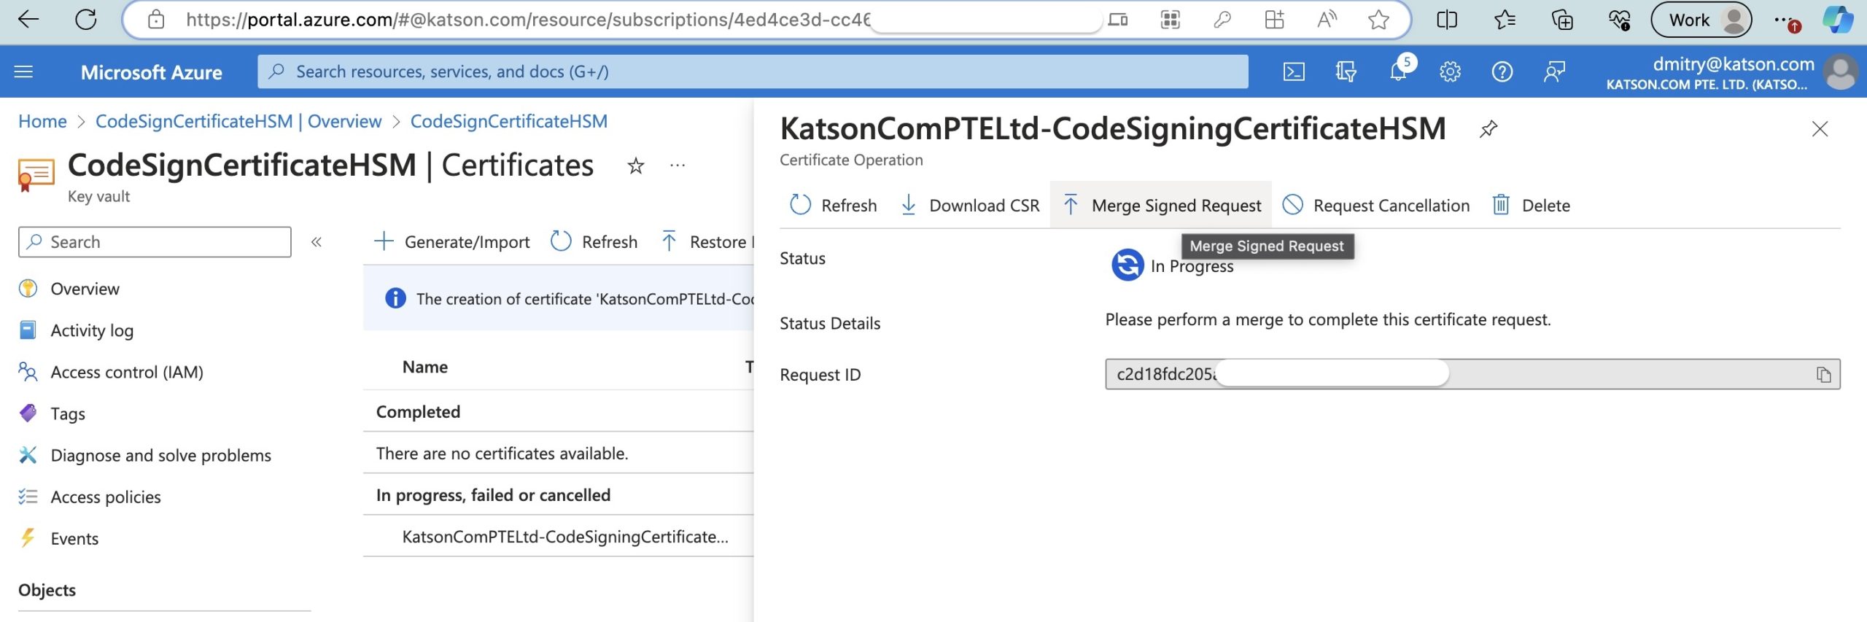Collapse the left sidebar with double chevron
Image resolution: width=1867 pixels, height=622 pixels.
[316, 242]
